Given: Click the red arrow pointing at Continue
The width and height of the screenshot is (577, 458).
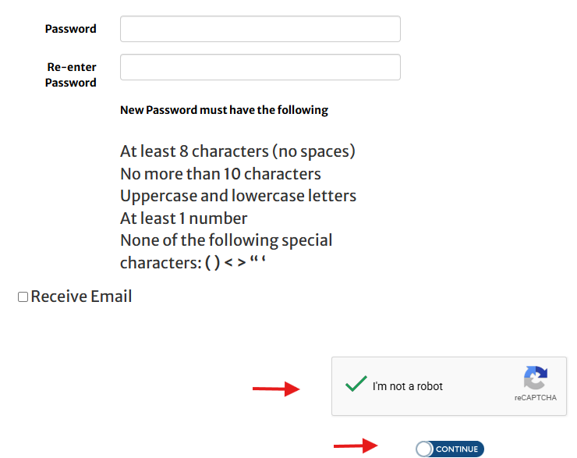Looking at the screenshot, I should point(356,446).
